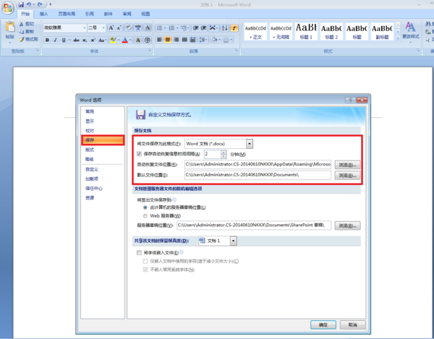Open the font name dropdown (微软雅黑)

coord(85,27)
